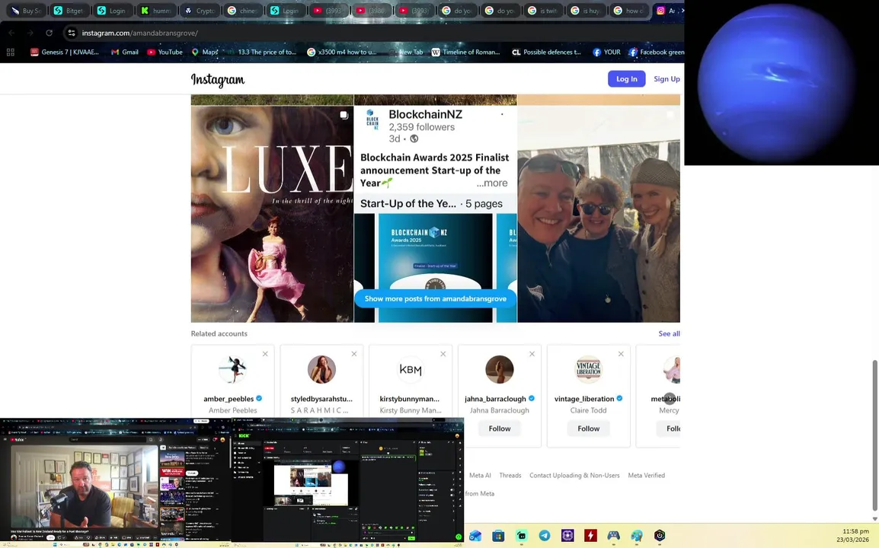
Task: Open the red lightning bolt taskbar app
Action: (x=590, y=536)
